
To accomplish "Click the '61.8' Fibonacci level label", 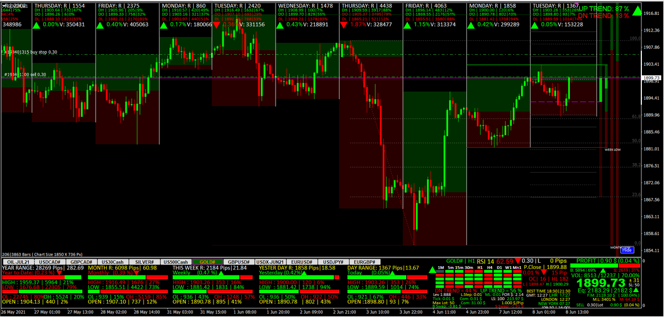I will coord(636,117).
